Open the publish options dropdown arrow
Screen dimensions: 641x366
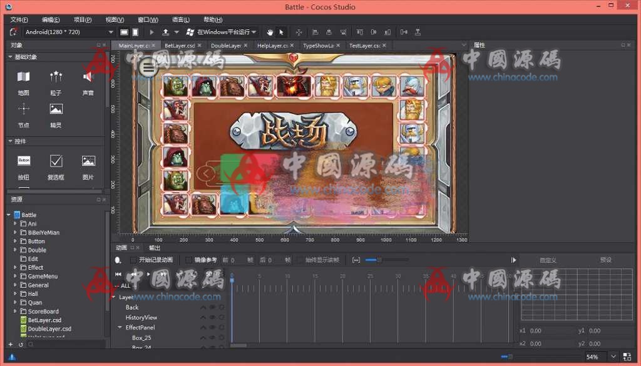click(177, 32)
